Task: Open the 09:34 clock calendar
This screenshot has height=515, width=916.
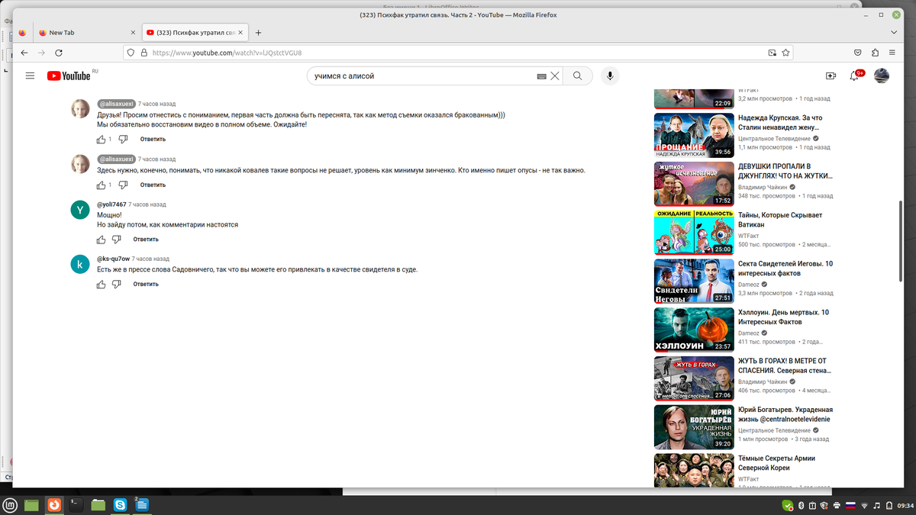Action: (905, 505)
